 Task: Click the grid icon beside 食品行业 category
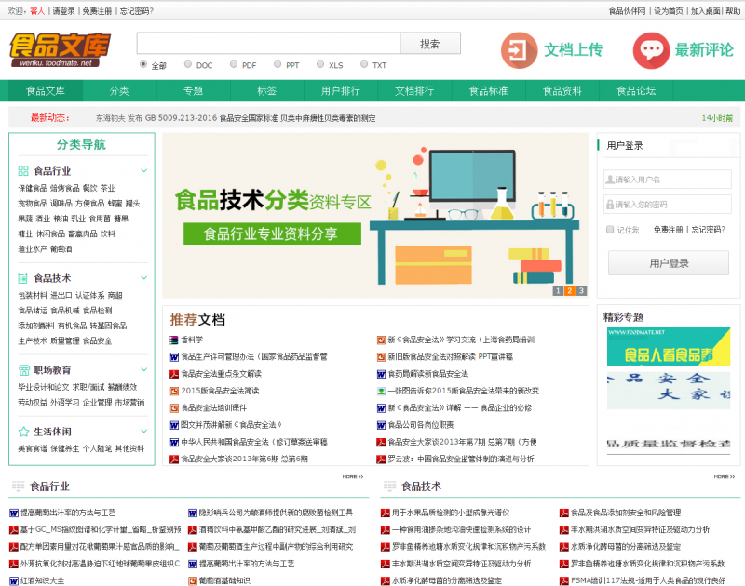pos(23,171)
